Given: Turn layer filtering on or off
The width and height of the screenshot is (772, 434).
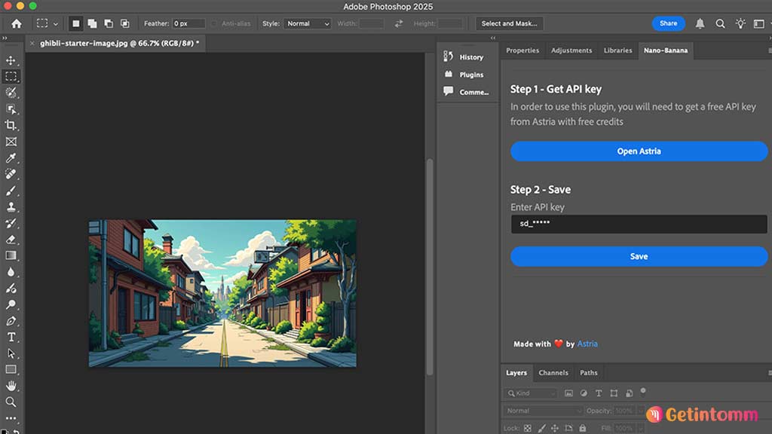Looking at the screenshot, I should (x=643, y=392).
